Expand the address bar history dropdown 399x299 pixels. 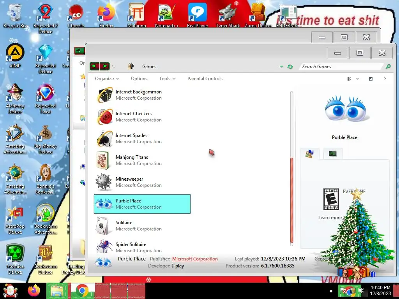pyautogui.click(x=281, y=67)
